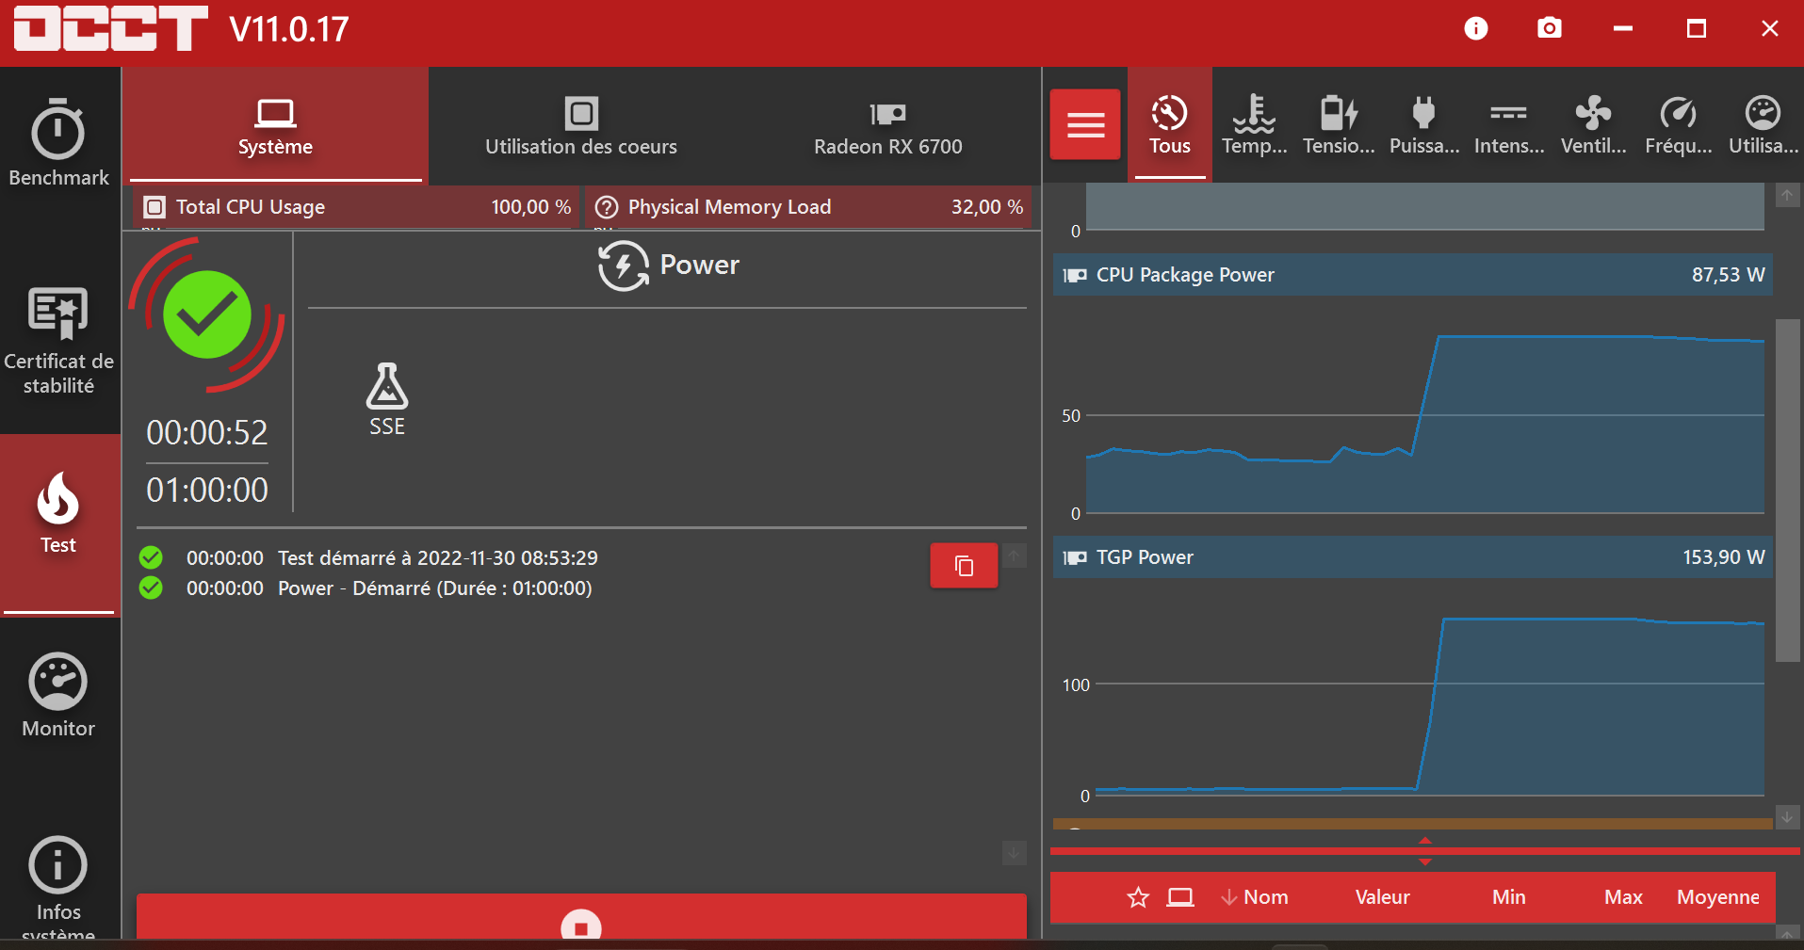The width and height of the screenshot is (1804, 950).
Task: Switch to the Système tab
Action: click(x=275, y=126)
